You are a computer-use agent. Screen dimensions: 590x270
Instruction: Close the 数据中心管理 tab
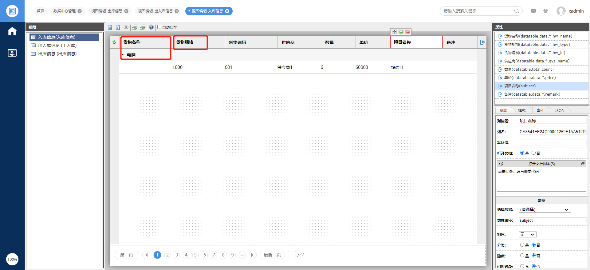[x=80, y=11]
